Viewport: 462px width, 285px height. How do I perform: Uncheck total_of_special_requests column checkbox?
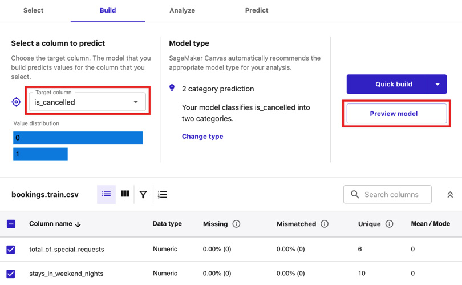(x=11, y=250)
